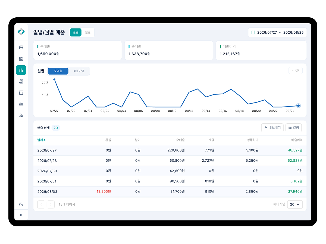Click the calendar icon in date range
Image resolution: width=326 pixels, height=244 pixels.
pyautogui.click(x=253, y=32)
